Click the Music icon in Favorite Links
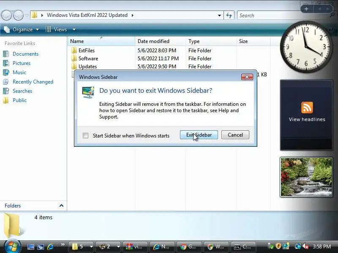The width and height of the screenshot is (338, 253). point(6,72)
